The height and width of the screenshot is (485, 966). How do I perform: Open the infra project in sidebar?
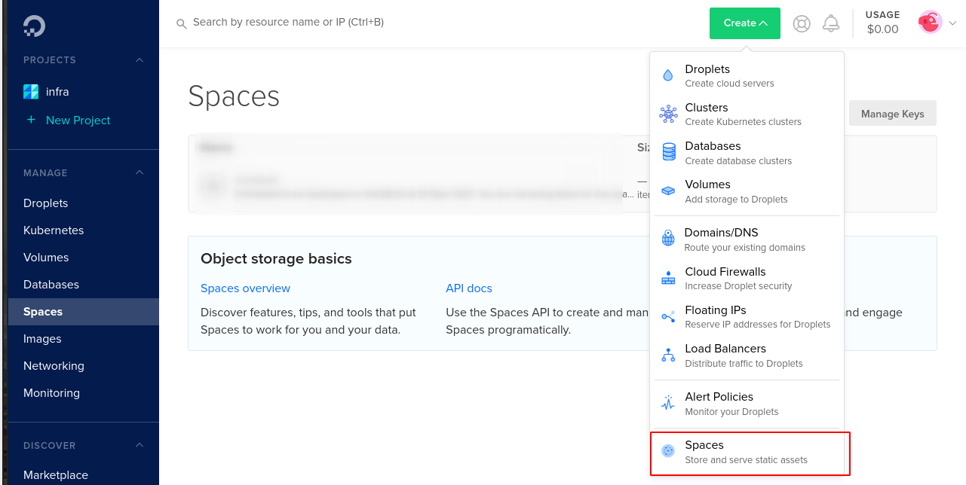tap(57, 92)
